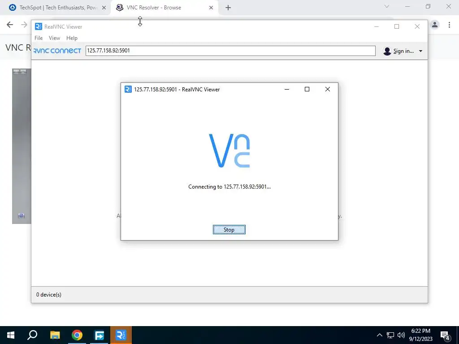The image size is (459, 344).
Task: Open the Chrome three-dot menu
Action: tap(449, 25)
